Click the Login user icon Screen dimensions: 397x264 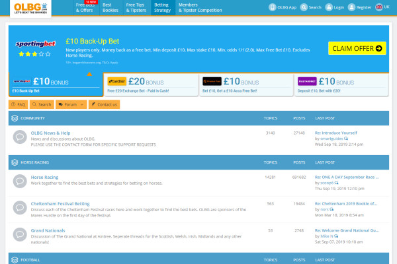[330, 7]
